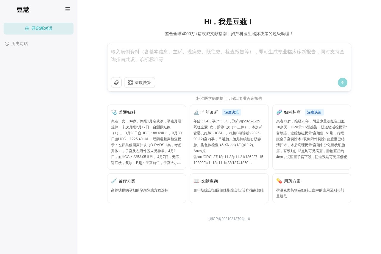This screenshot has width=381, height=254.
Task: Click the 深度决策 badge on 产前诊断 card
Action: pyautogui.click(x=232, y=112)
